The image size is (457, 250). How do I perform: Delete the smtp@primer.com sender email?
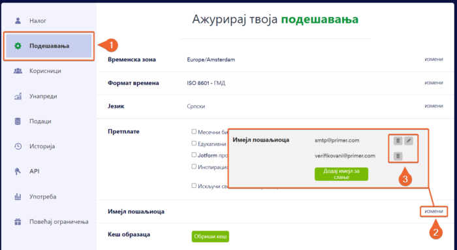click(398, 141)
